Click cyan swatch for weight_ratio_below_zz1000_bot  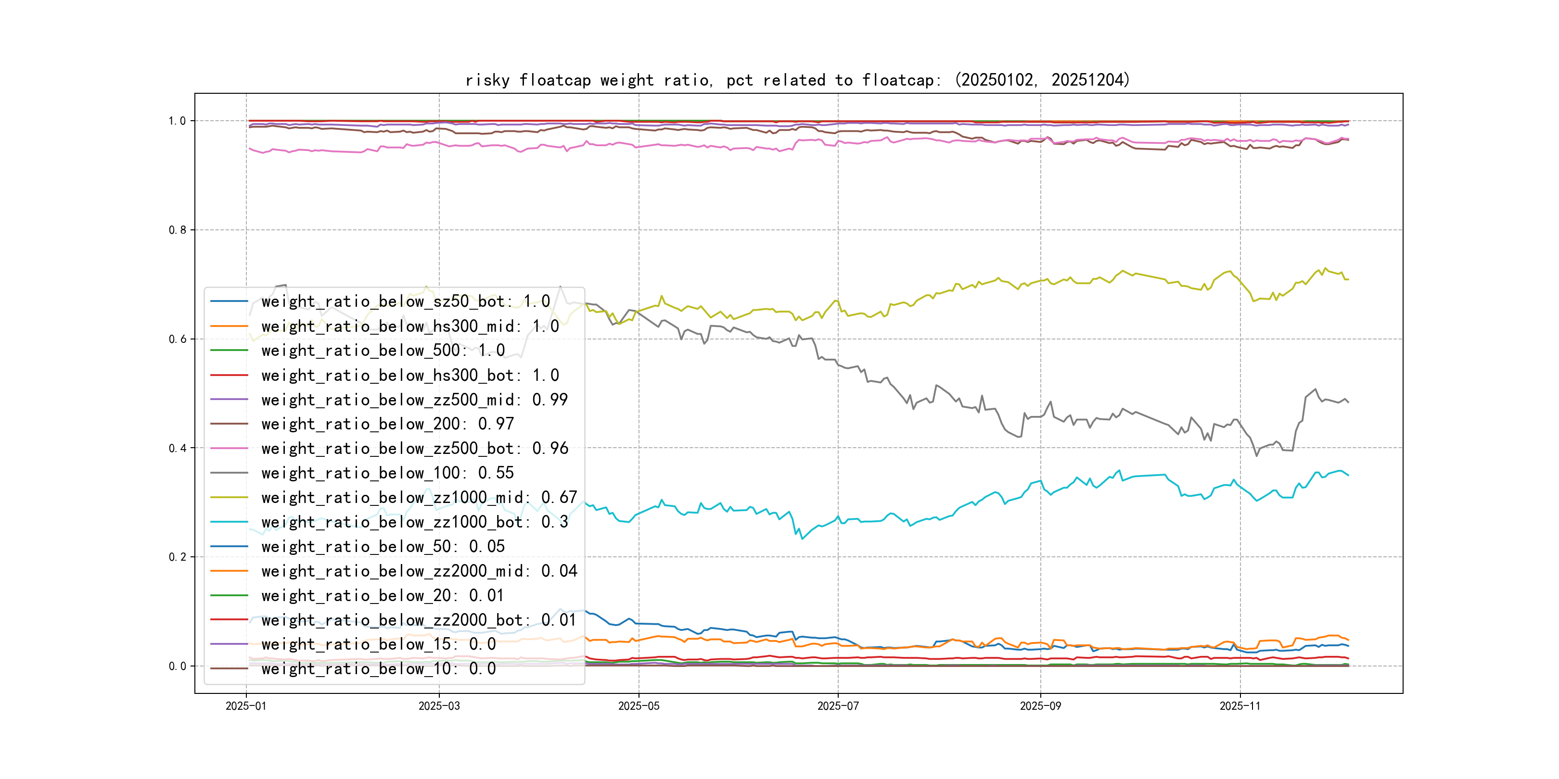point(229,522)
